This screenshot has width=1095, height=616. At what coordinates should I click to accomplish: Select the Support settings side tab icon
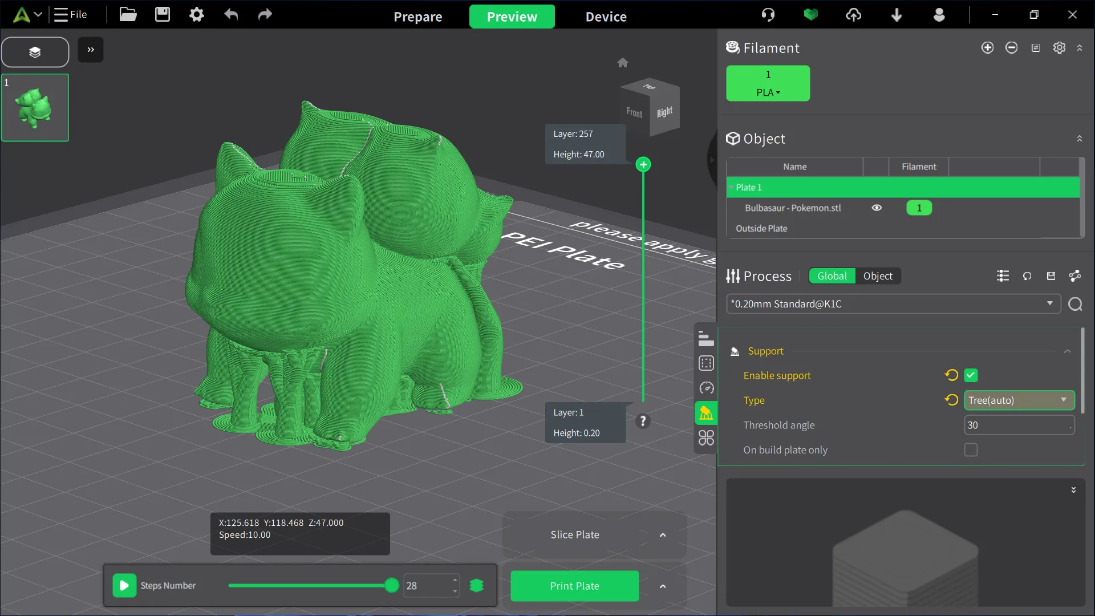click(x=706, y=413)
